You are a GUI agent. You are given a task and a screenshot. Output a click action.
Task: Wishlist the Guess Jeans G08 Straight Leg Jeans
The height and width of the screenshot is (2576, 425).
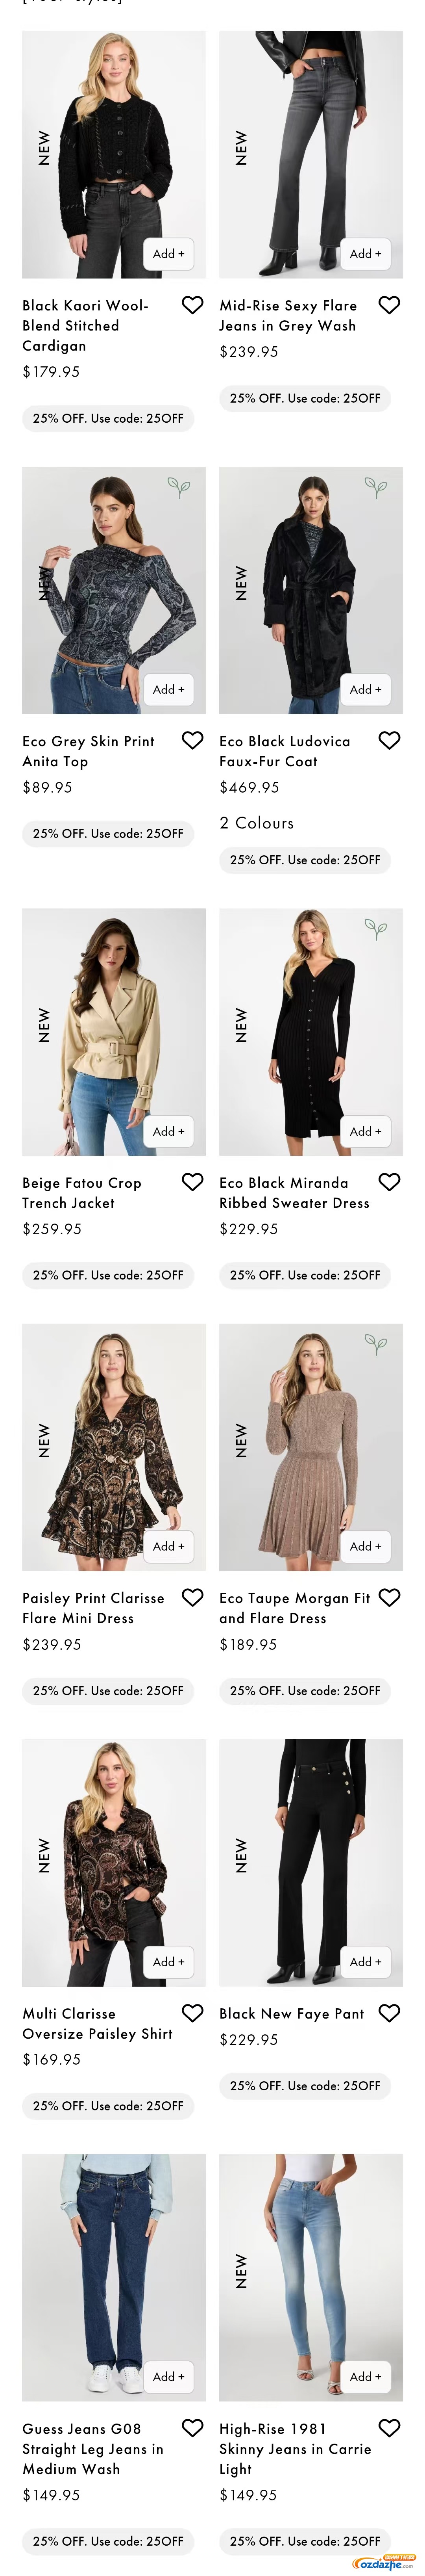192,2427
